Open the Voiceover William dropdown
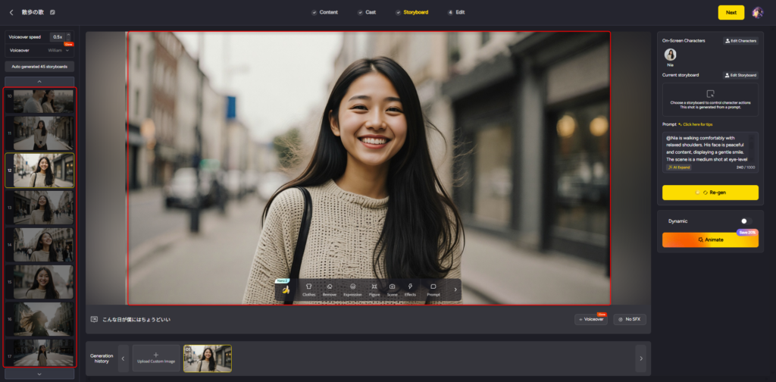Viewport: 776px width, 382px height. (58, 50)
